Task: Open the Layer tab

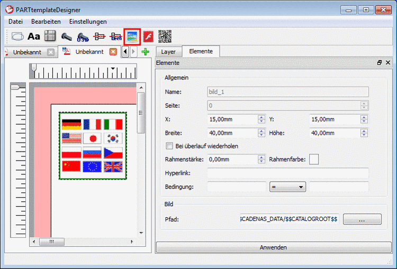Action: [x=168, y=52]
